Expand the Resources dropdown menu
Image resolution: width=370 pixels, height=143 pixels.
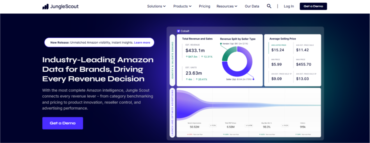[x=227, y=6]
